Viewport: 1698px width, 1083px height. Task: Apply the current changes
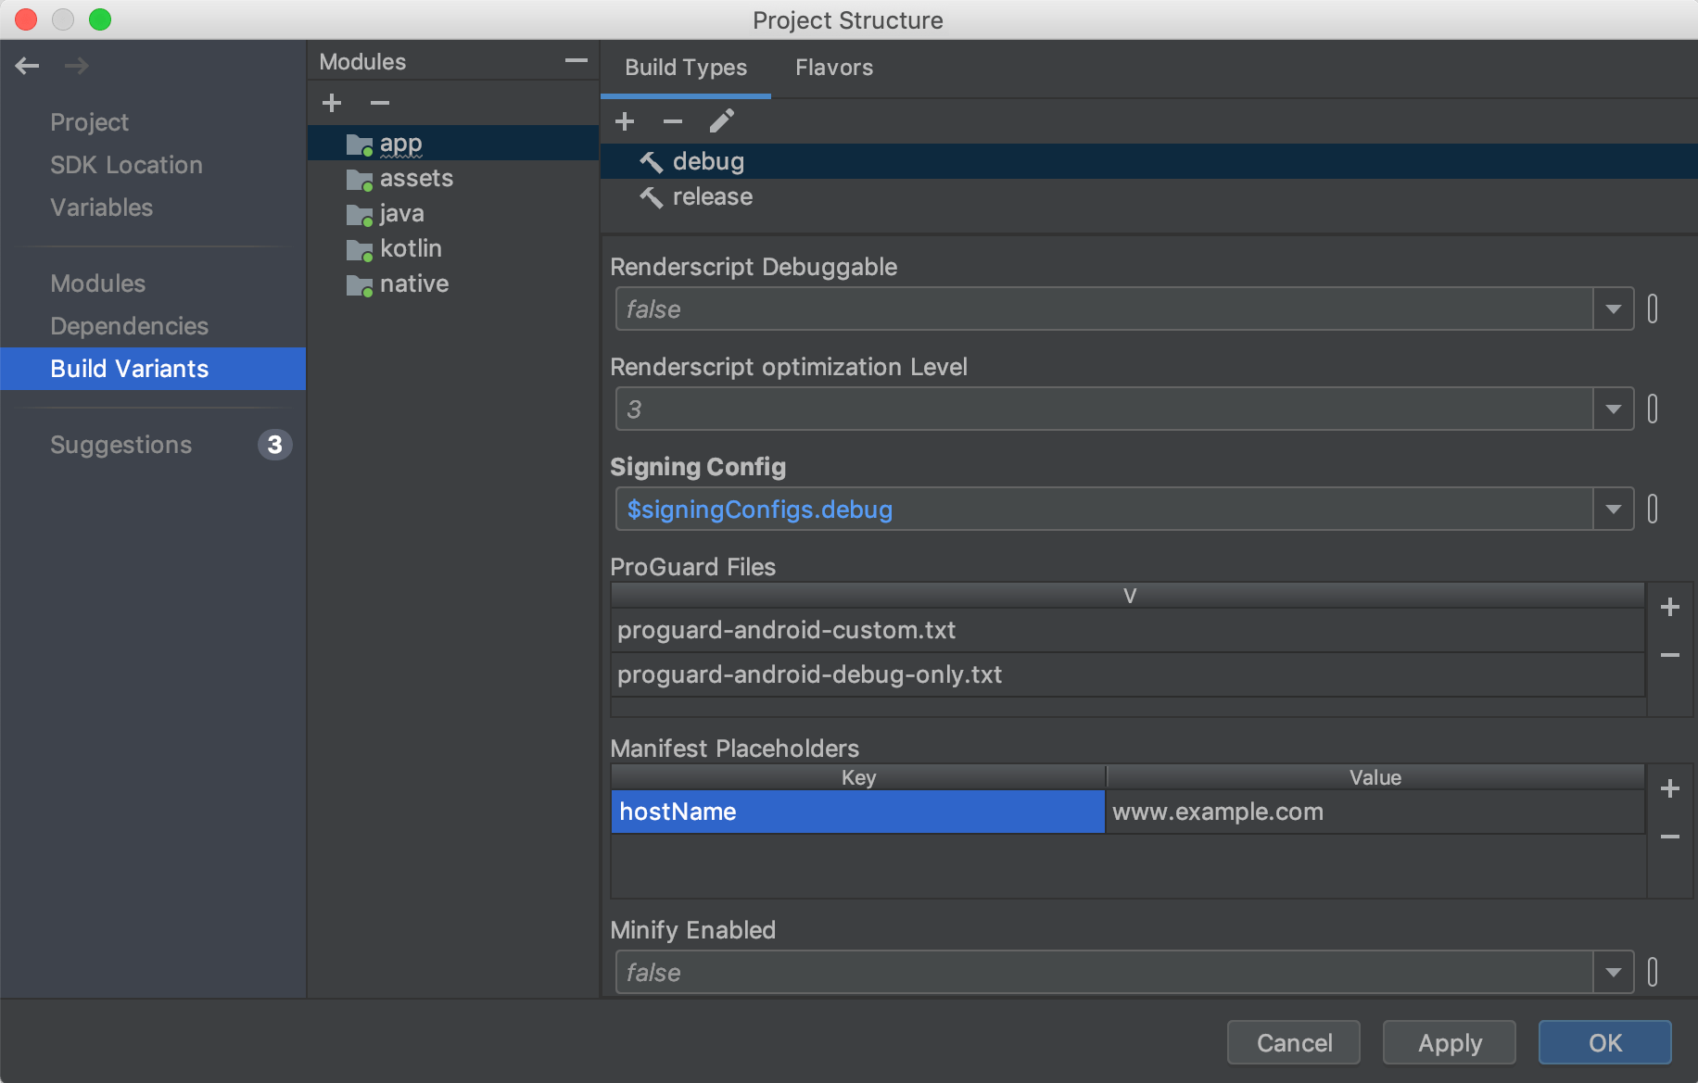[x=1449, y=1042]
